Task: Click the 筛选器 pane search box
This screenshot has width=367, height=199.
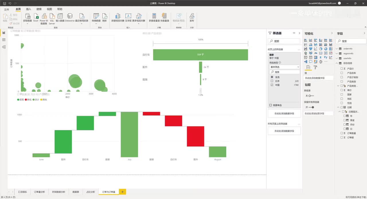Action: pyautogui.click(x=284, y=41)
